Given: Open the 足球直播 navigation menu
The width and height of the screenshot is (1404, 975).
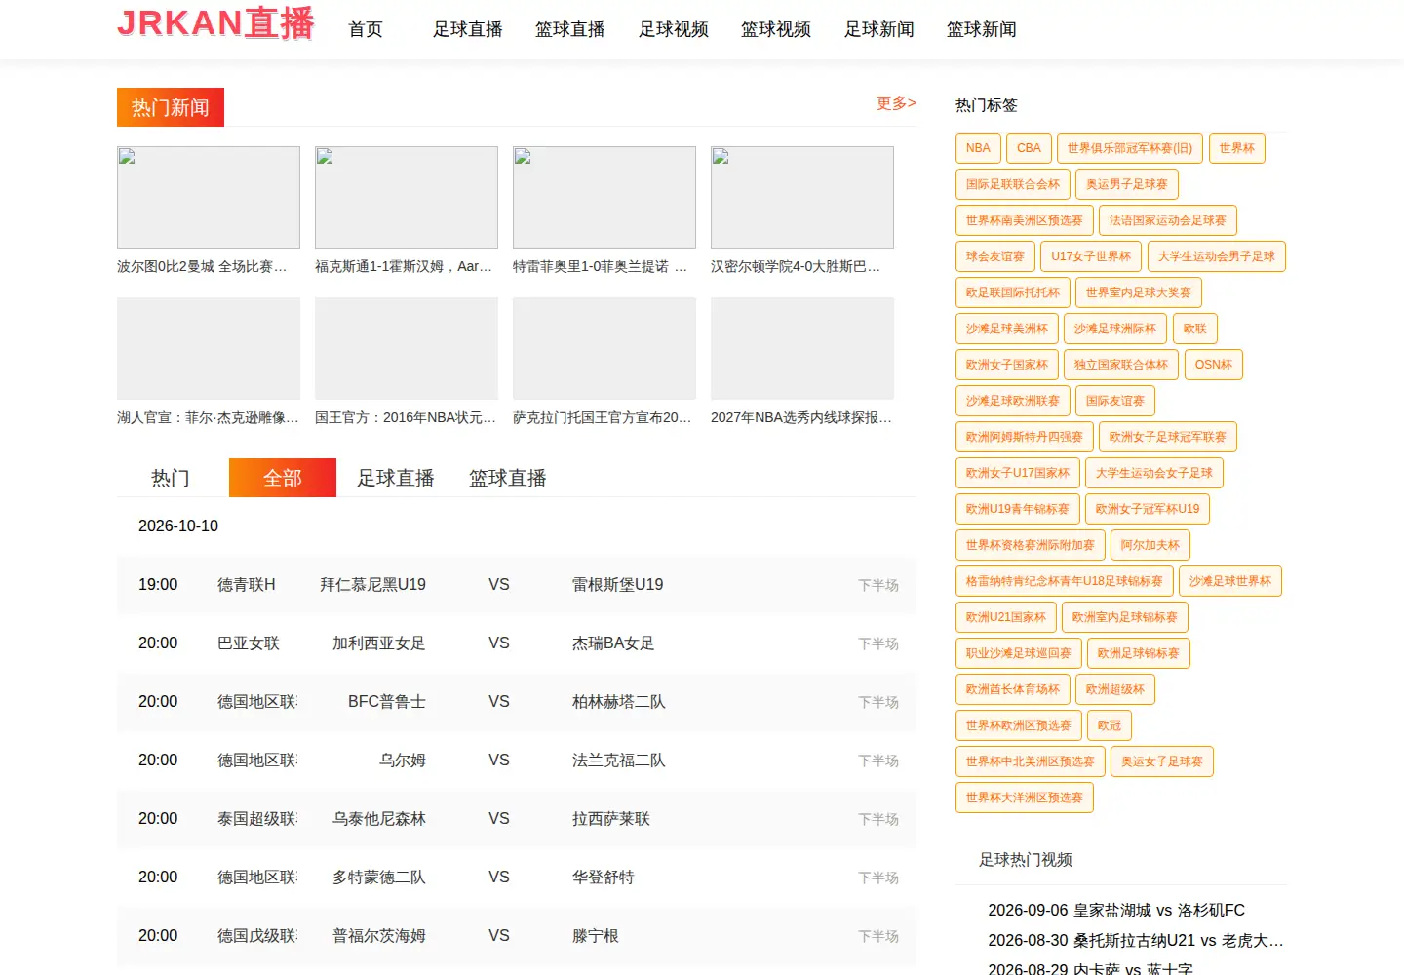Looking at the screenshot, I should point(468,29).
